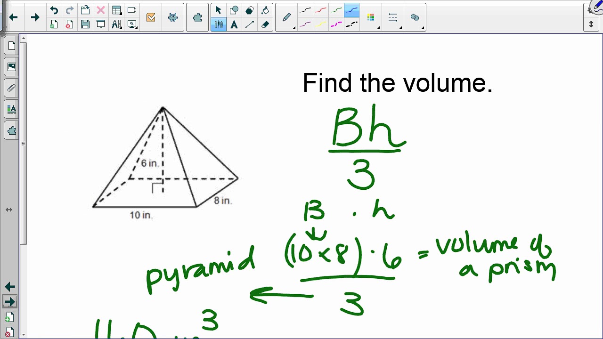The image size is (603, 339).
Task: Open the screen shade tool
Action: pyautogui.click(x=132, y=10)
